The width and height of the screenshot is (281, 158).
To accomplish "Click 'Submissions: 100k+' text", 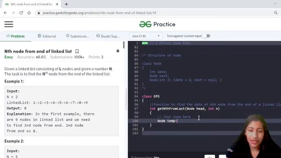I will (x=67, y=57).
